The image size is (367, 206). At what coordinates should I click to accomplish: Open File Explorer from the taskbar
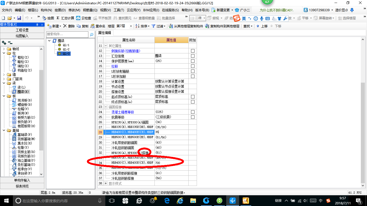click(193, 201)
